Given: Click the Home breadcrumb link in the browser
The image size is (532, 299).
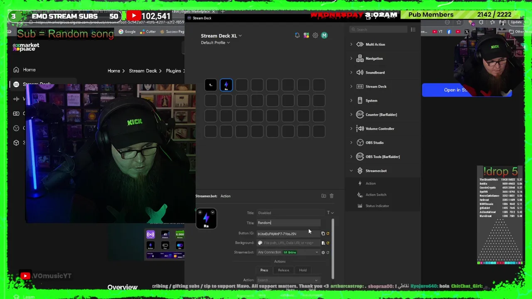Looking at the screenshot, I should (113, 71).
